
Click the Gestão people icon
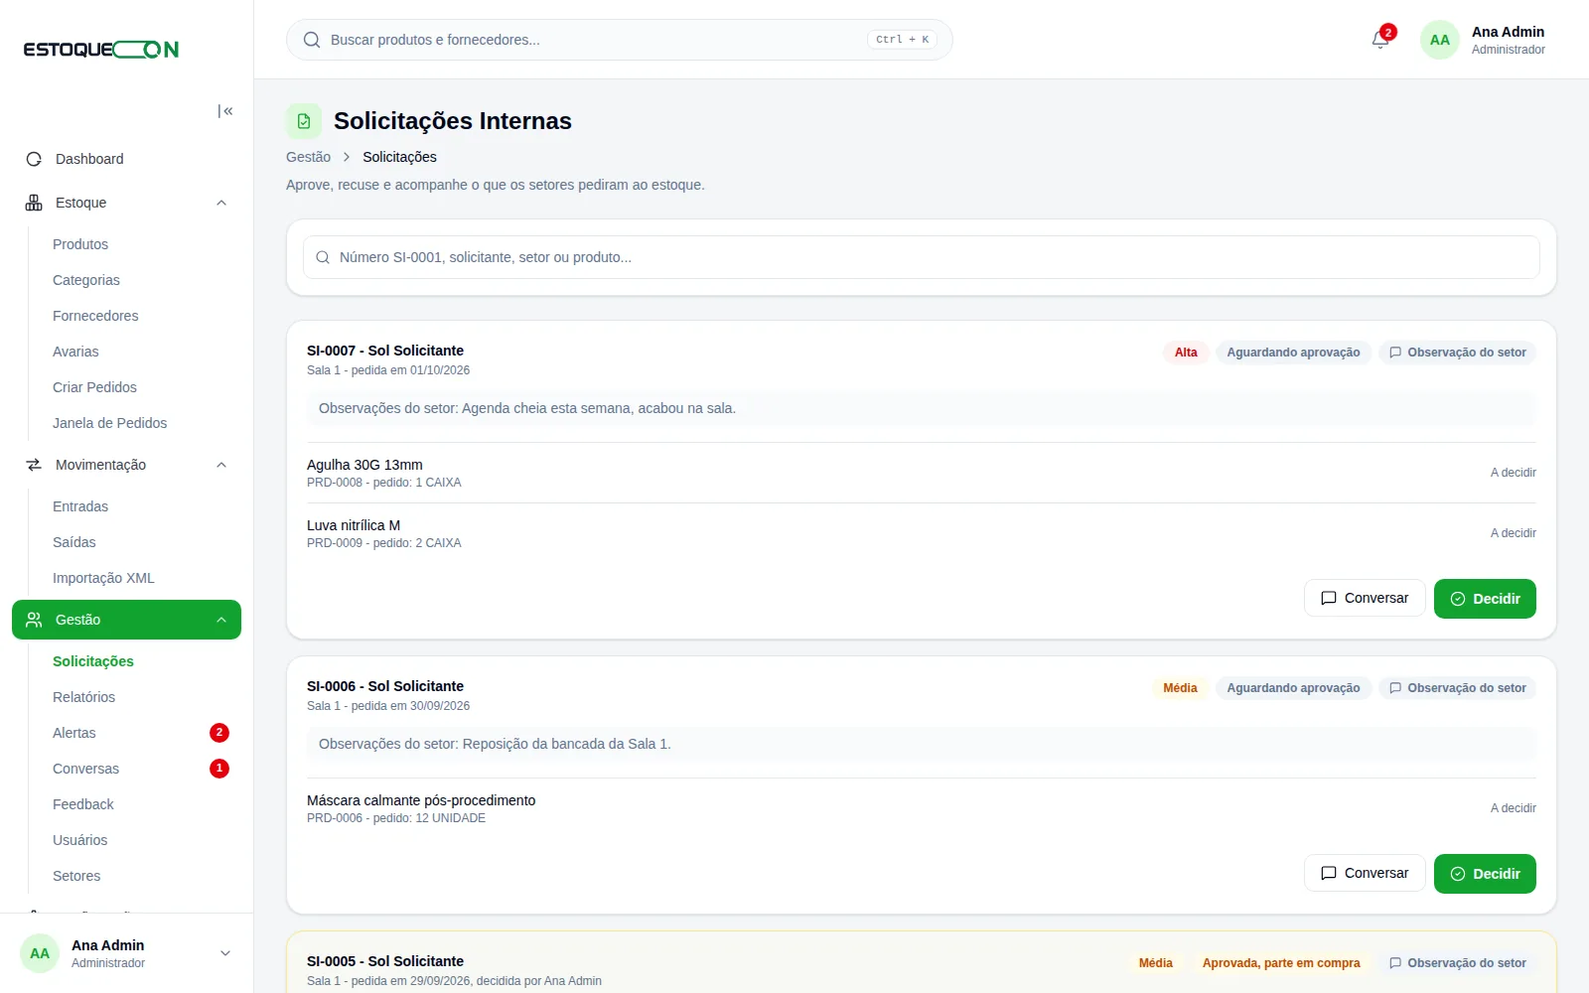pyautogui.click(x=34, y=620)
